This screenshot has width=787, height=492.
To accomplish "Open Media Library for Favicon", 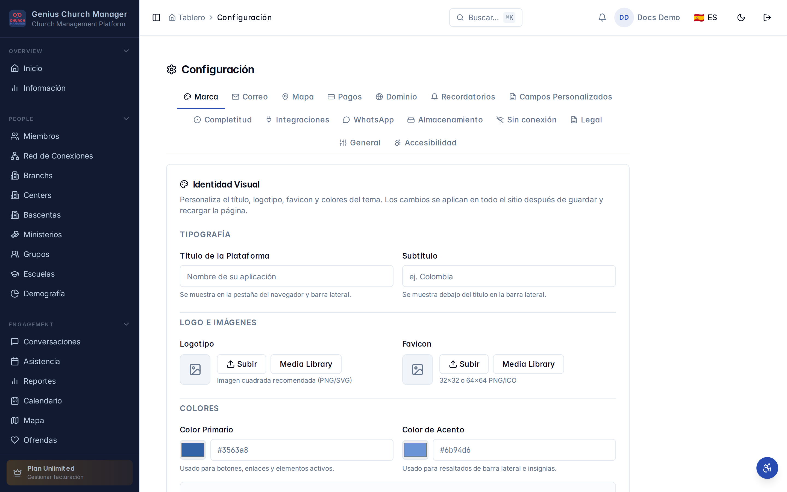I will coord(528,364).
